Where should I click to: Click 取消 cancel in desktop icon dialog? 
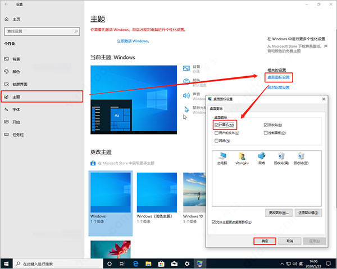[x=290, y=241]
